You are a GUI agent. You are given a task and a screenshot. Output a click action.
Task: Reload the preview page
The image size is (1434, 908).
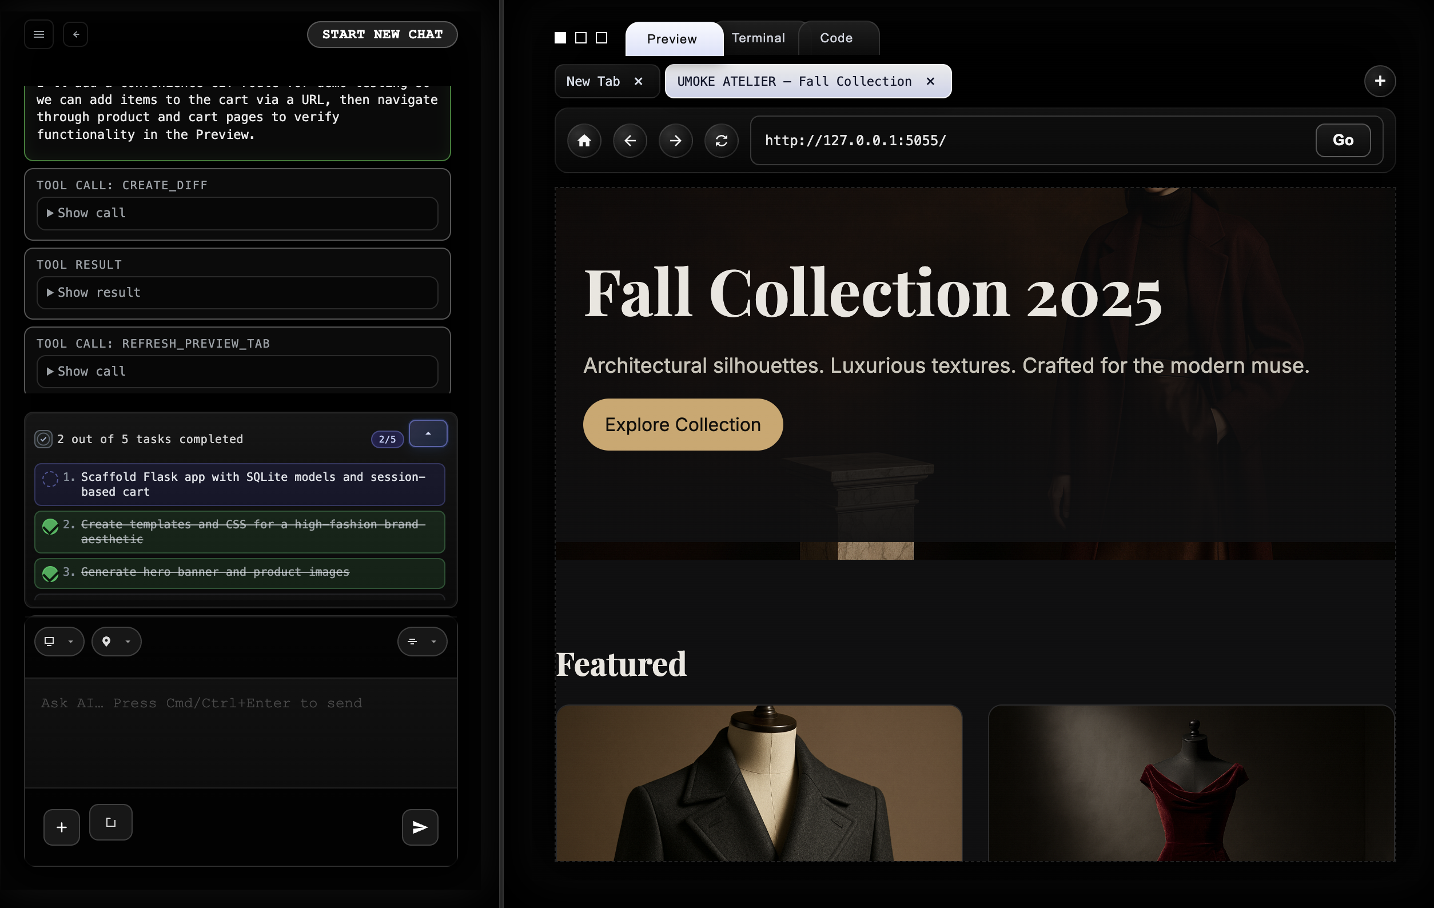pyautogui.click(x=721, y=141)
